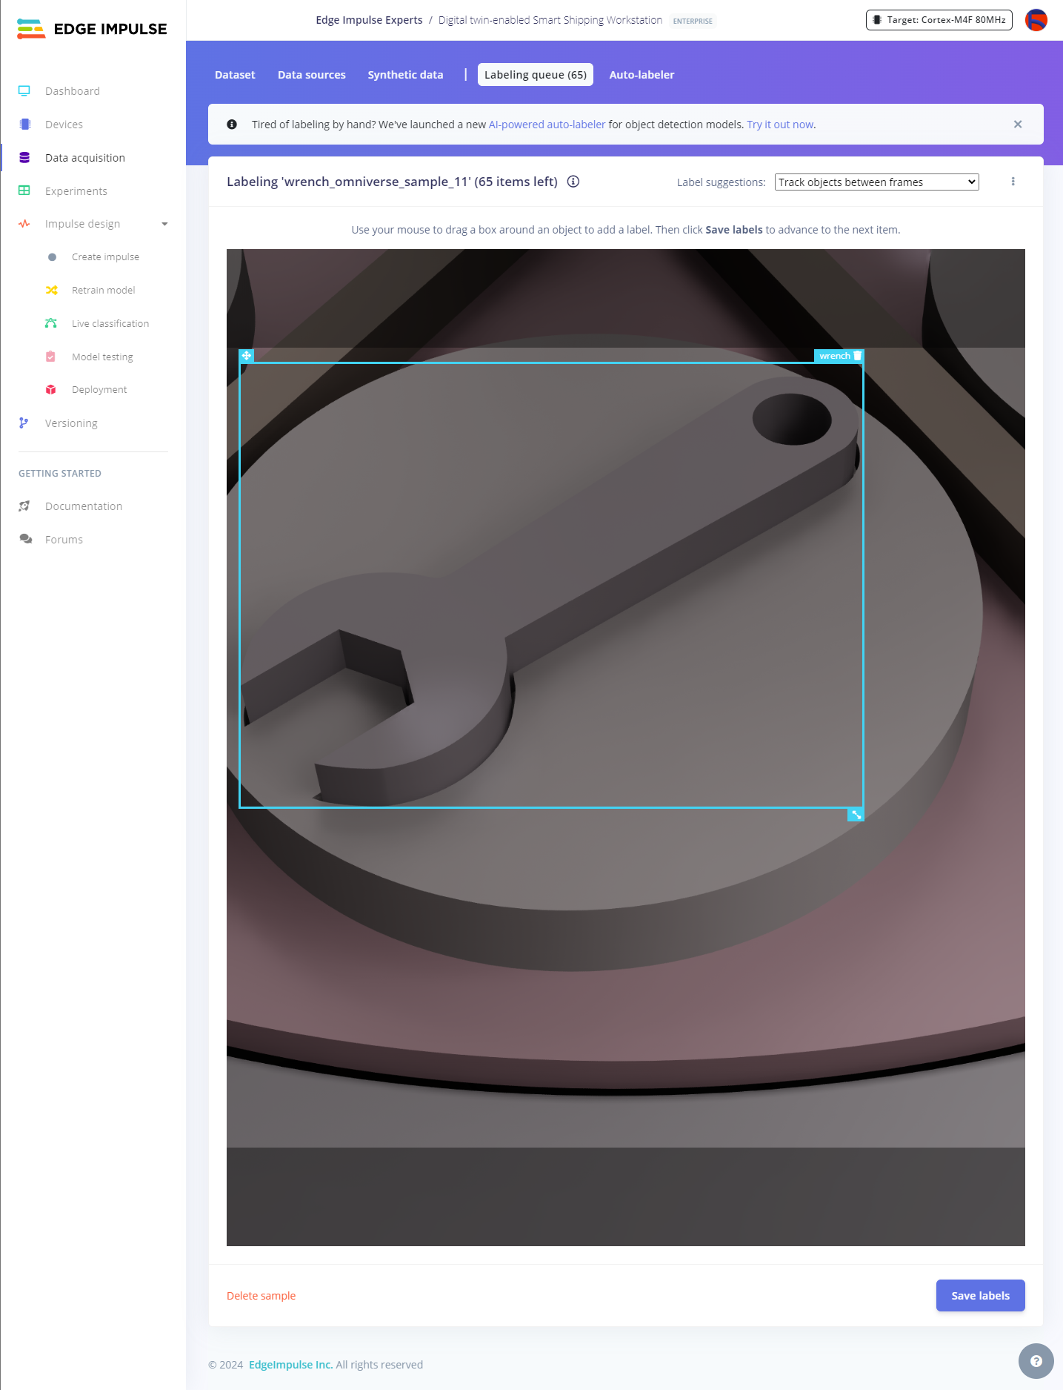
Task: Open the help question mark button
Action: pyautogui.click(x=1036, y=1360)
